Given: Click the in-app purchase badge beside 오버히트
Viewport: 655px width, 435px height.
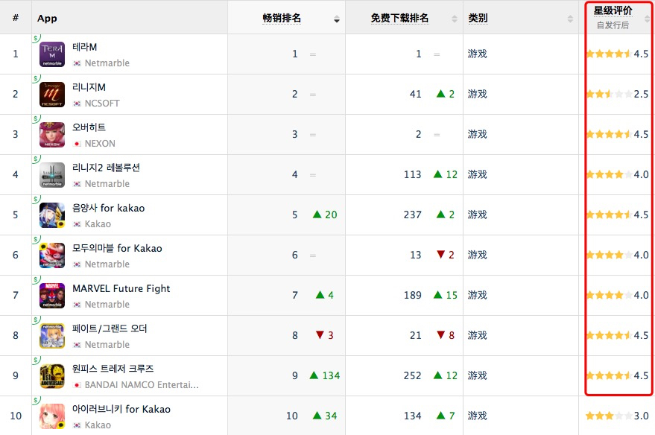Looking at the screenshot, I should [x=36, y=119].
